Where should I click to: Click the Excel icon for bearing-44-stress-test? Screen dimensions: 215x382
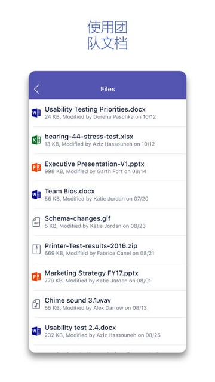pyautogui.click(x=36, y=140)
